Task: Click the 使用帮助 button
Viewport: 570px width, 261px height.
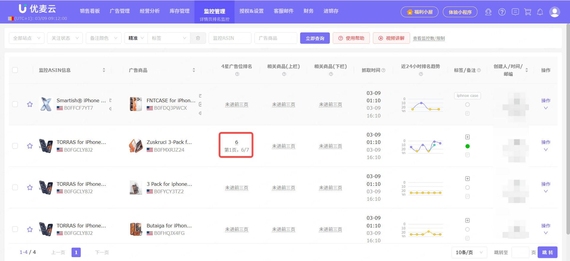Action: (x=351, y=38)
